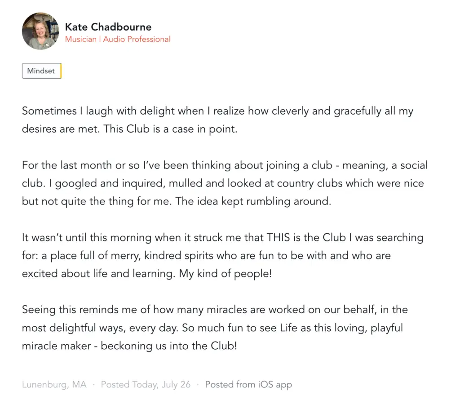Click the Posted Today, July 26 timestamp
The height and width of the screenshot is (409, 460).
tap(146, 384)
